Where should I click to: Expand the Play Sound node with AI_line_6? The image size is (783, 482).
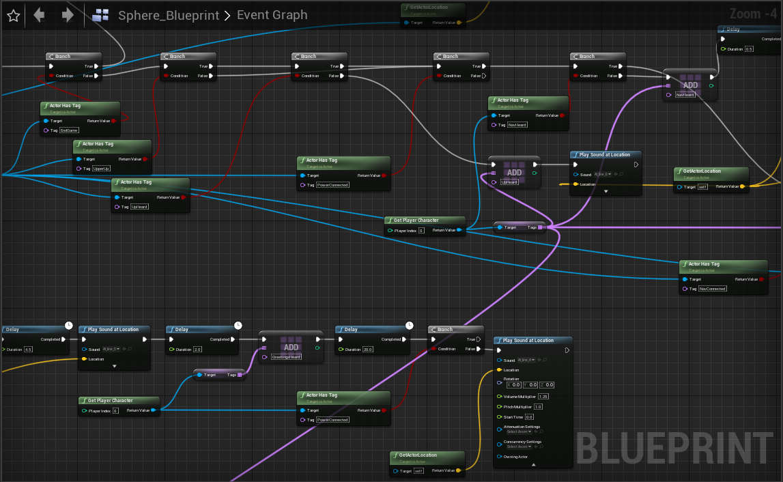(x=606, y=192)
